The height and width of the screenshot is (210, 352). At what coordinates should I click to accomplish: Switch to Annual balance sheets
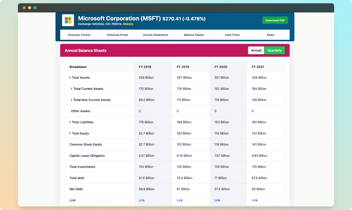tap(256, 50)
